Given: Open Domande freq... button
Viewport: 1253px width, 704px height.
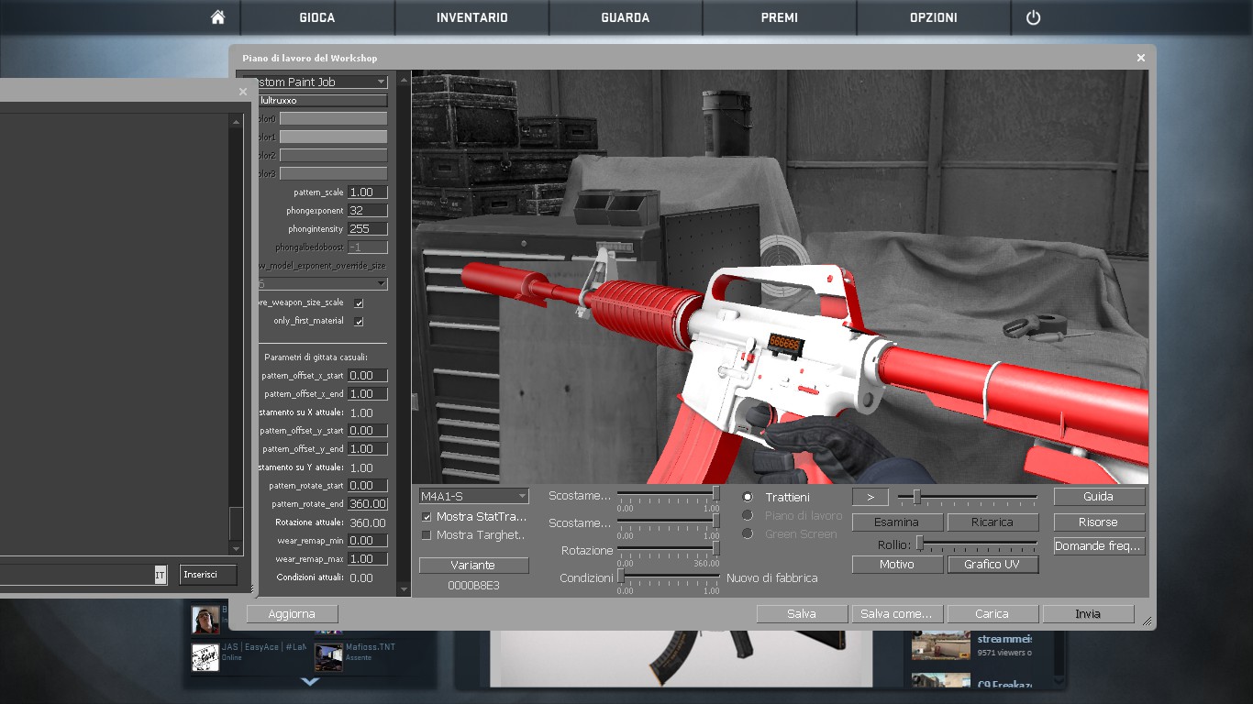Looking at the screenshot, I should point(1099,546).
